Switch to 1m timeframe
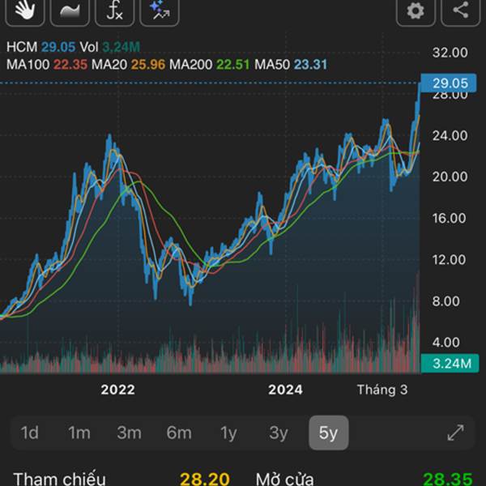 click(79, 433)
